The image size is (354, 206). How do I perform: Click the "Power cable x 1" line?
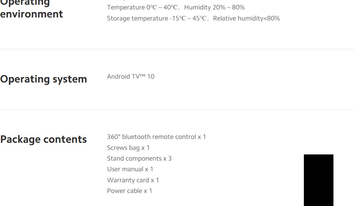[130, 191]
